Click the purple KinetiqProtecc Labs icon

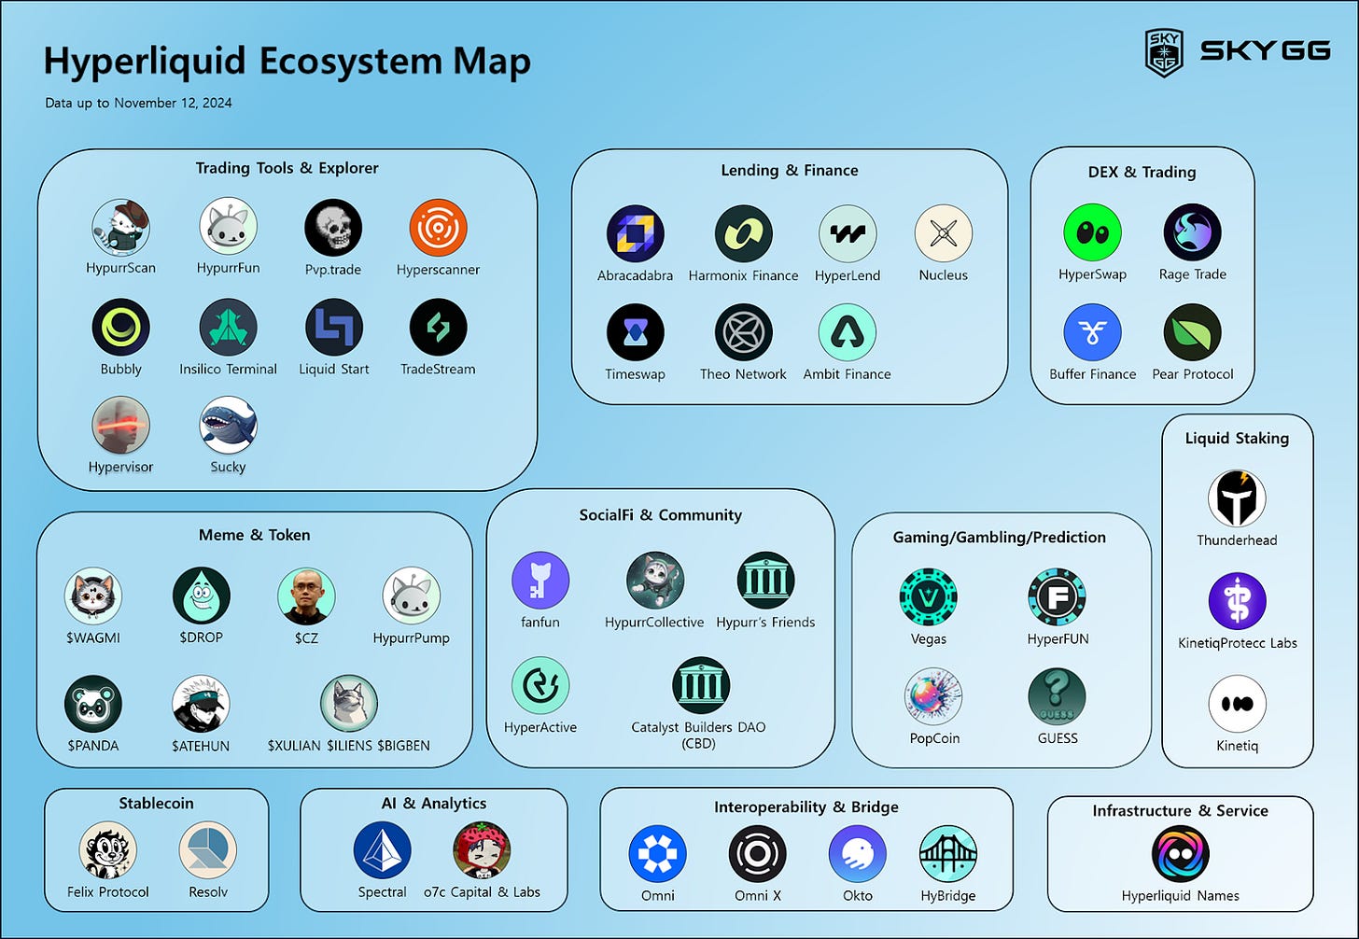pos(1238,601)
